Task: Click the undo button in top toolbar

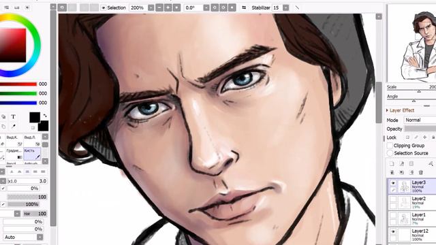Action: (62, 7)
